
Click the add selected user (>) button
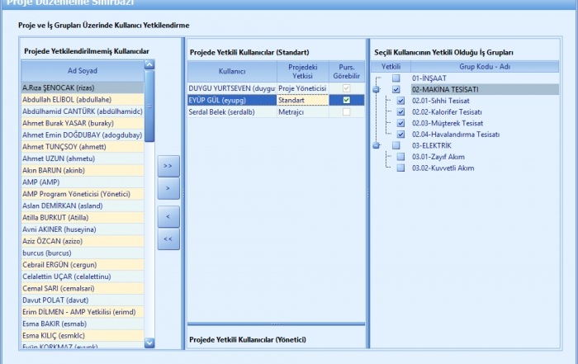[168, 189]
